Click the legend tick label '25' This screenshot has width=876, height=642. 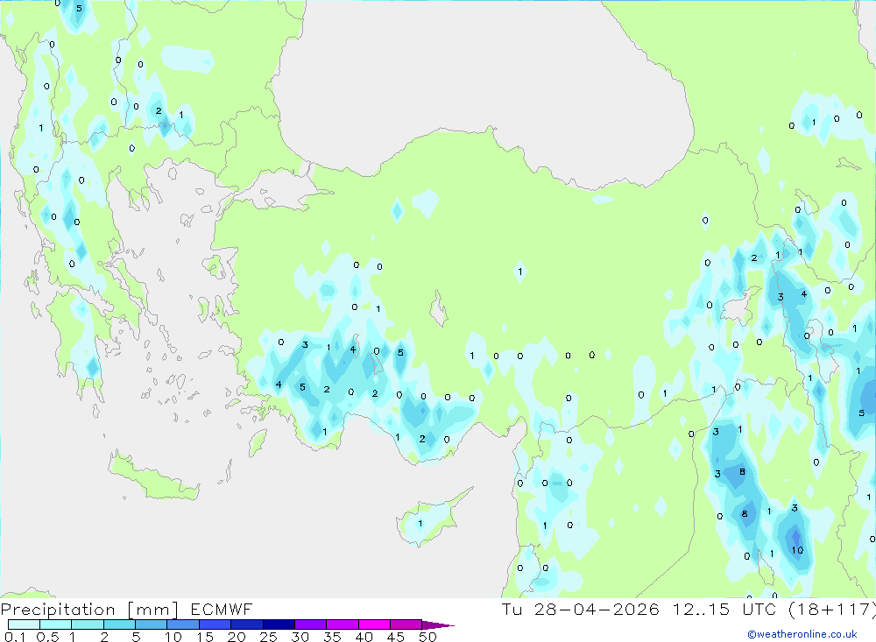pyautogui.click(x=268, y=637)
